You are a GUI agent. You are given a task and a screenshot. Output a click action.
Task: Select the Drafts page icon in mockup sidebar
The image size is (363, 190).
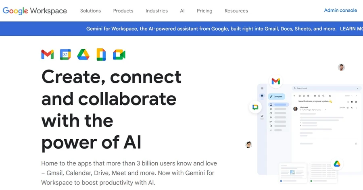tap(271, 126)
